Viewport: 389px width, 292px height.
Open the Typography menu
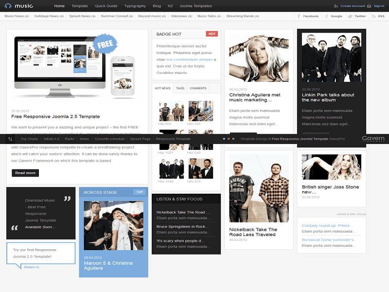135,6
